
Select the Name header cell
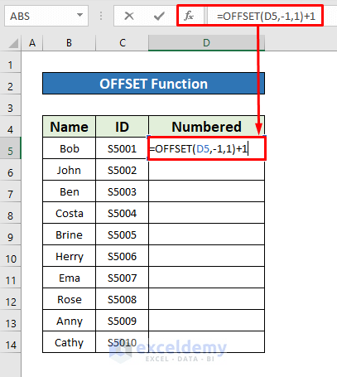coord(69,127)
